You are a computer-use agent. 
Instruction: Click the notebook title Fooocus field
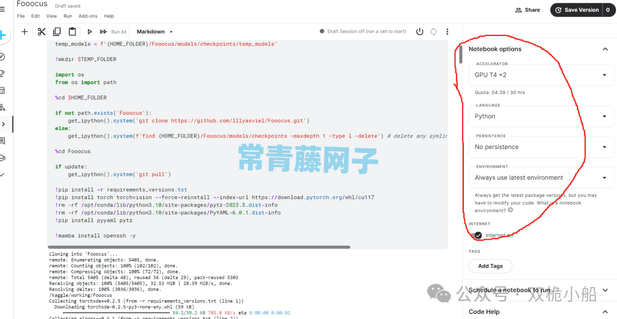[32, 4]
